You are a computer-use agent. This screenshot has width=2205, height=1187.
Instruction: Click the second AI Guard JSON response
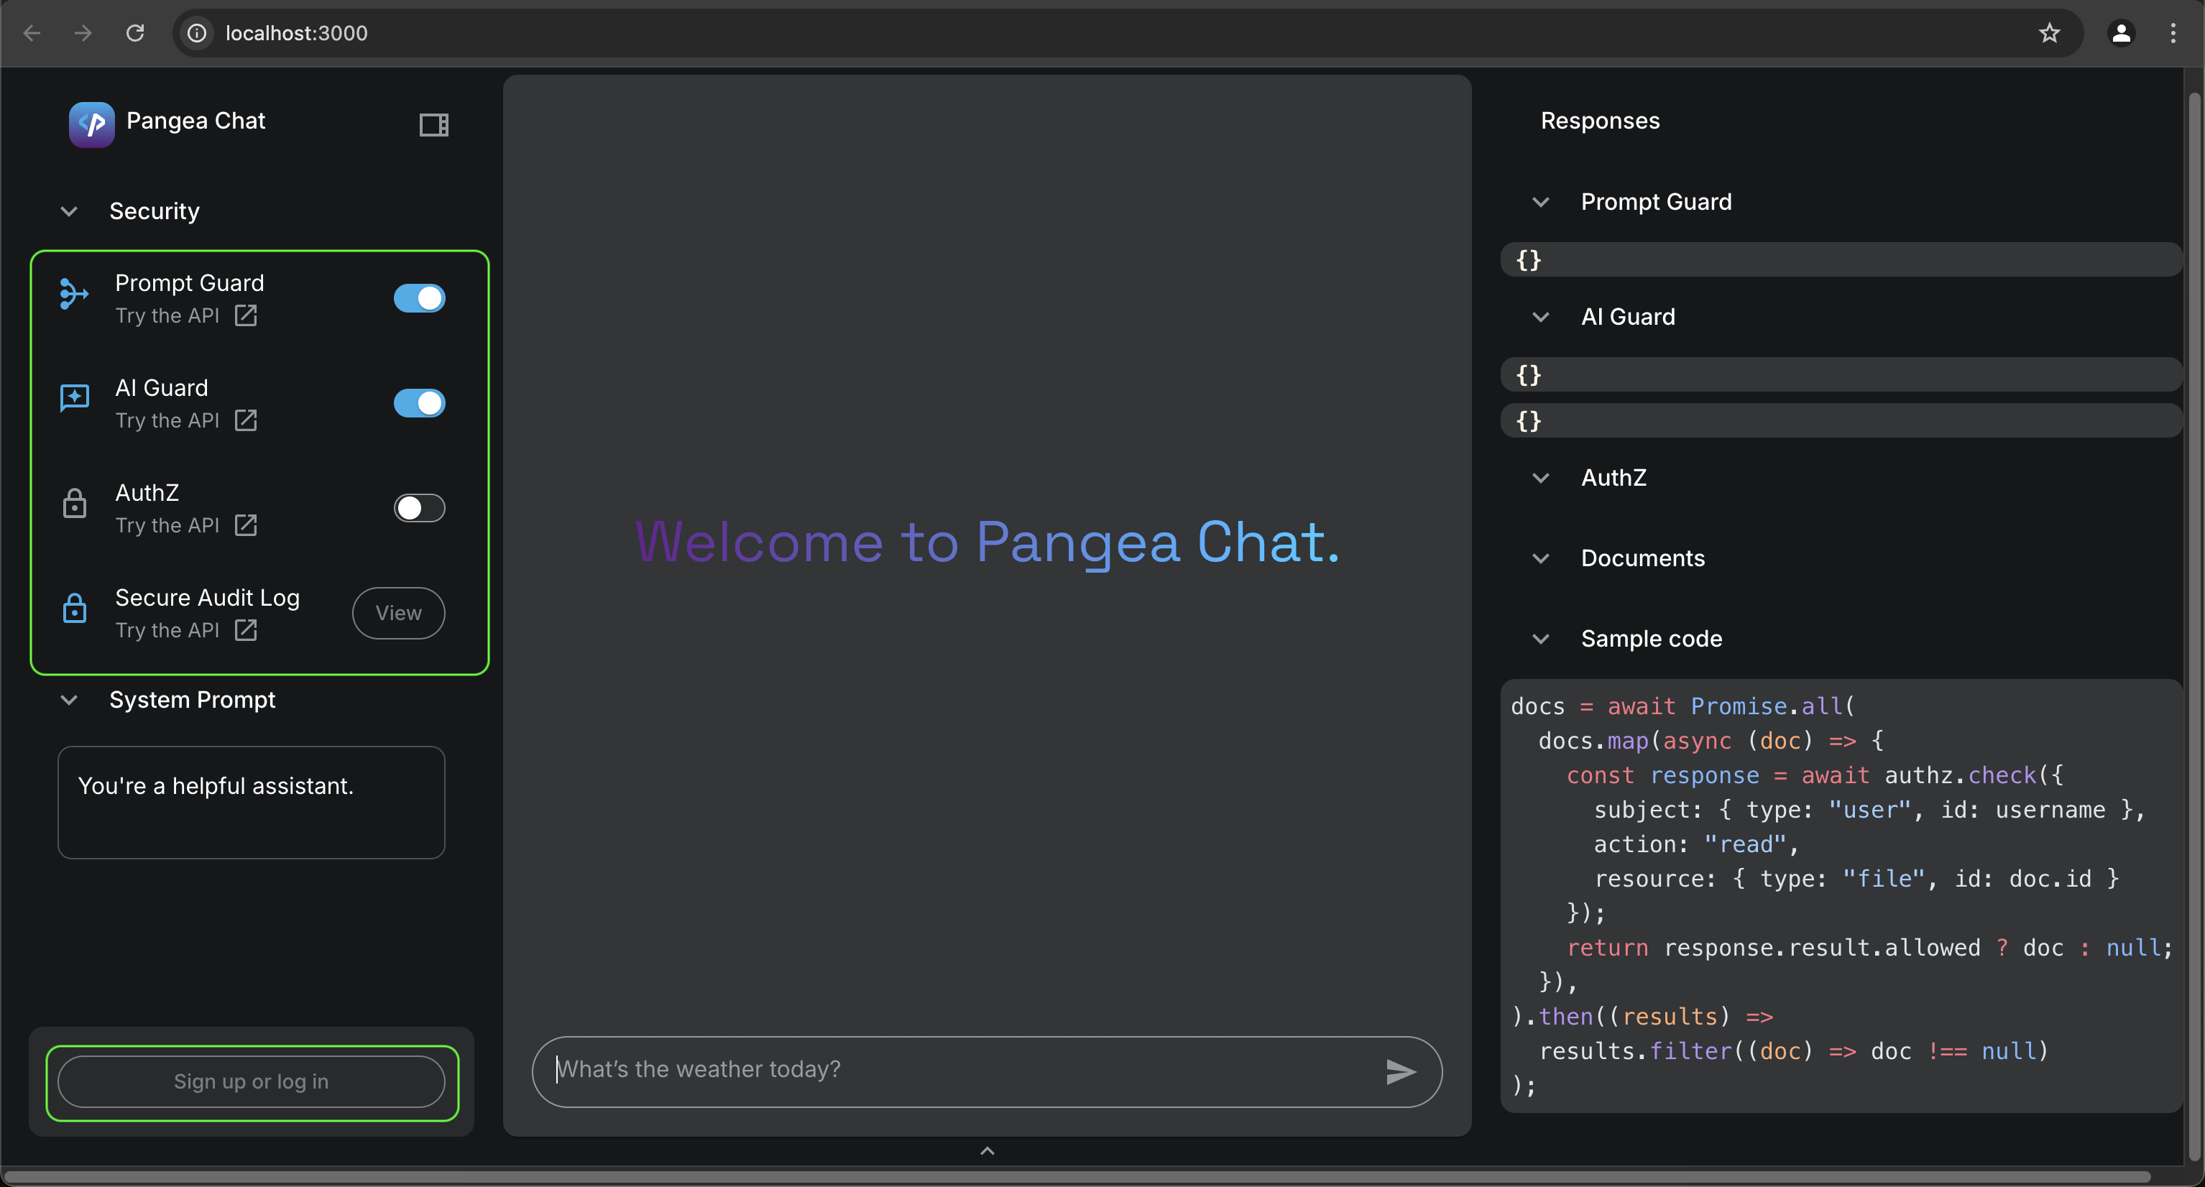[1841, 420]
